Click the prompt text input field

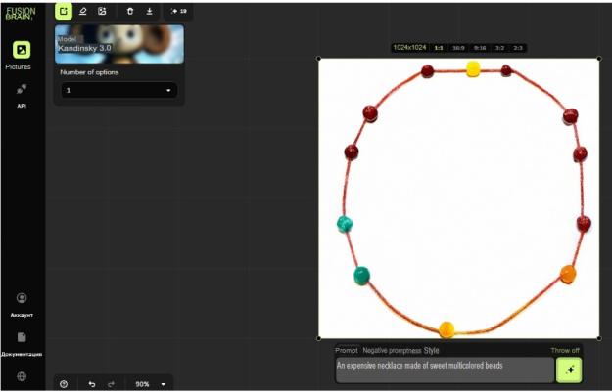coord(445,370)
